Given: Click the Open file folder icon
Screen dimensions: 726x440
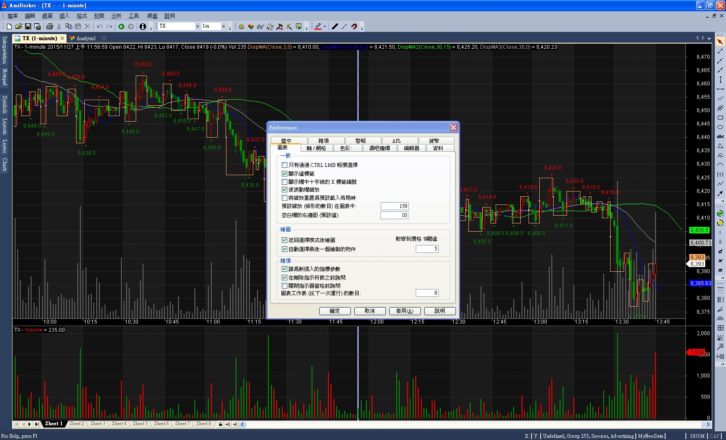Looking at the screenshot, I should 19,27.
